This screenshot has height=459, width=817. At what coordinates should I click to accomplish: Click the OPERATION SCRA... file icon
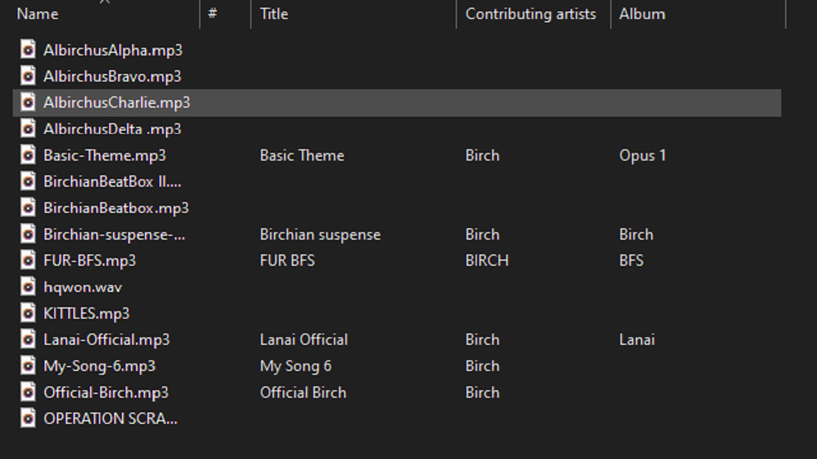pyautogui.click(x=28, y=419)
